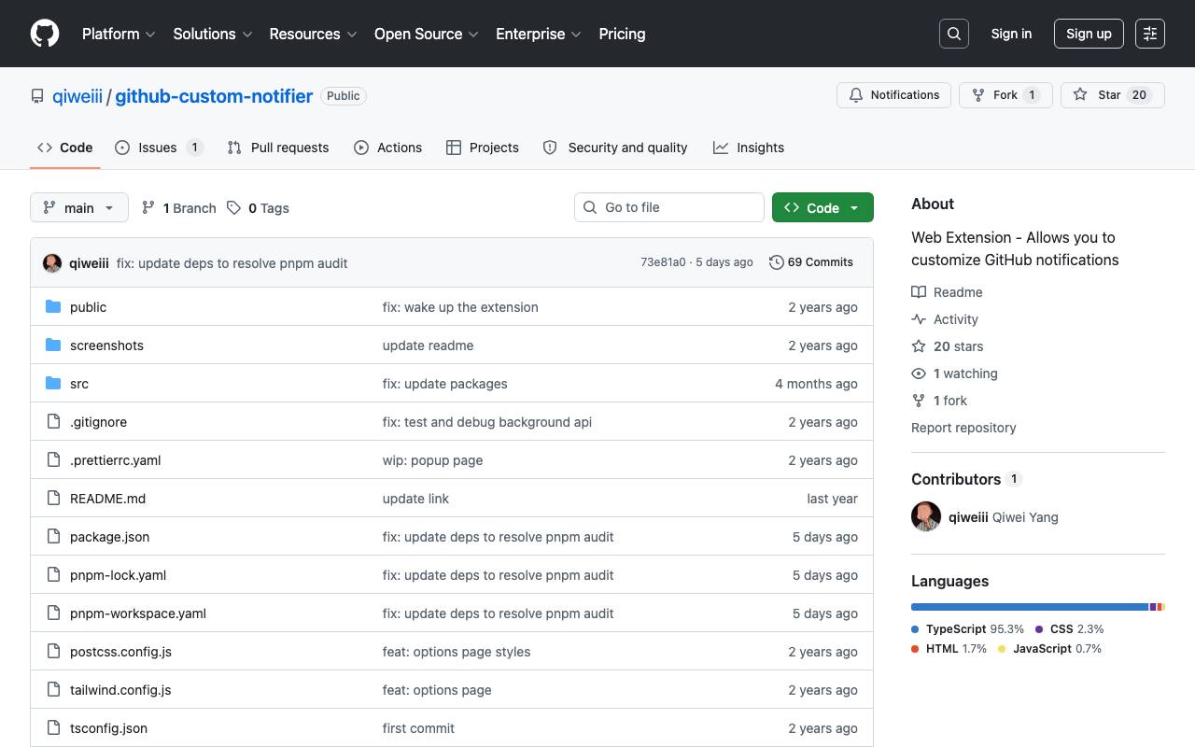Click the repository icon before qiweiii
Image resolution: width=1195 pixels, height=747 pixels.
[37, 96]
